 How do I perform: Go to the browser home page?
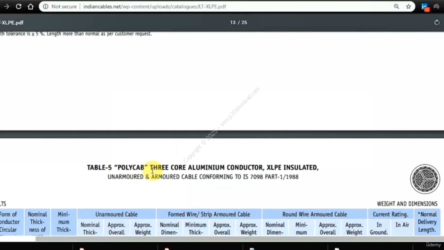pos(31,7)
